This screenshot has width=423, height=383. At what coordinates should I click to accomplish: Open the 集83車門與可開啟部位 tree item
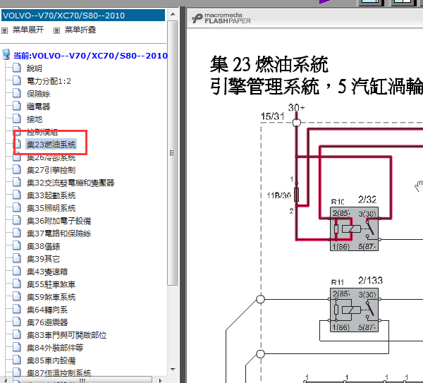click(67, 335)
